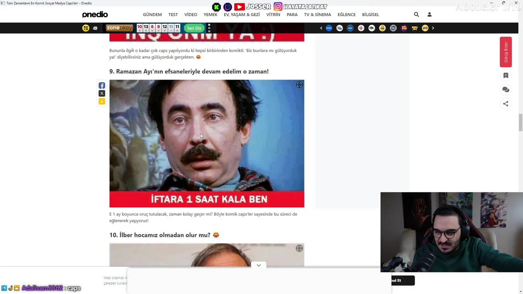The width and height of the screenshot is (523, 294).
Task: Bookmark this article
Action: point(506,76)
